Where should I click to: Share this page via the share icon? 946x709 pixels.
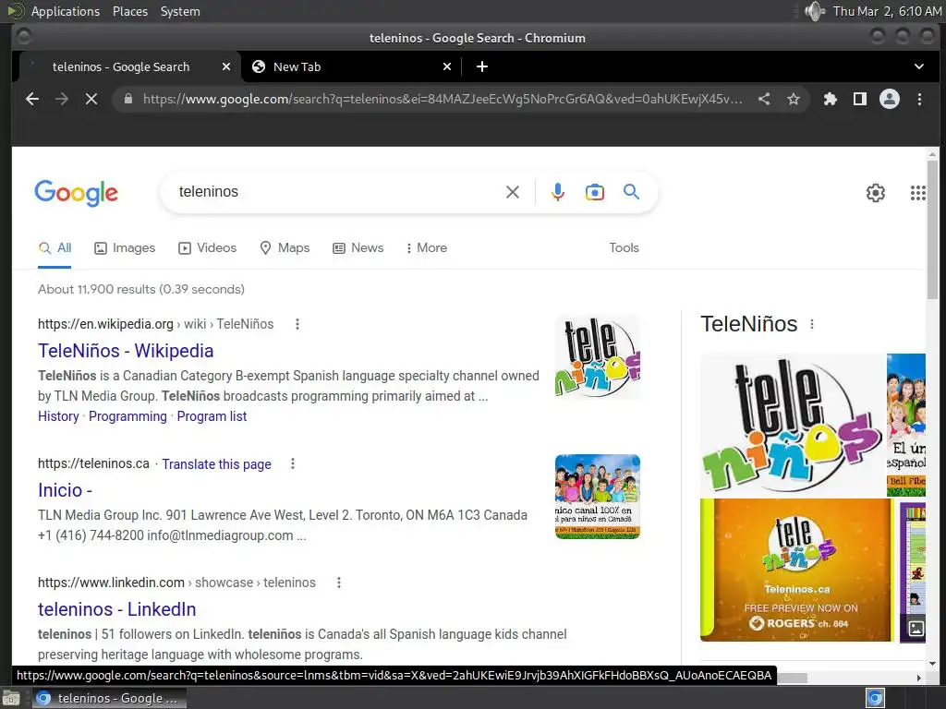pyautogui.click(x=764, y=99)
